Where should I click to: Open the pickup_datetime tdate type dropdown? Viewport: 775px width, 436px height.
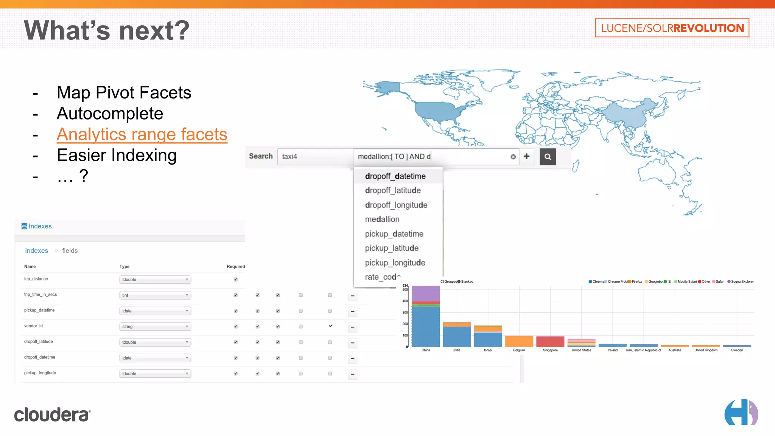tap(155, 311)
